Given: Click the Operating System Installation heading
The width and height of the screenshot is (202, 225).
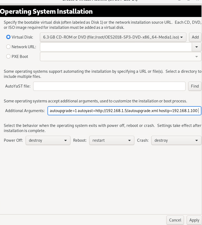Looking at the screenshot, I should pos(46,12).
